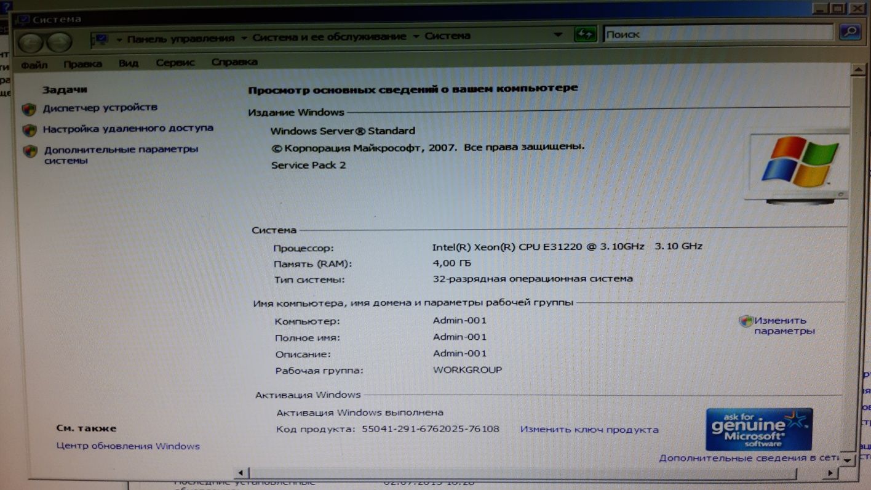871x490 pixels.
Task: Expand dropdown arrow after Панель управления breadcrumb
Action: (x=244, y=38)
